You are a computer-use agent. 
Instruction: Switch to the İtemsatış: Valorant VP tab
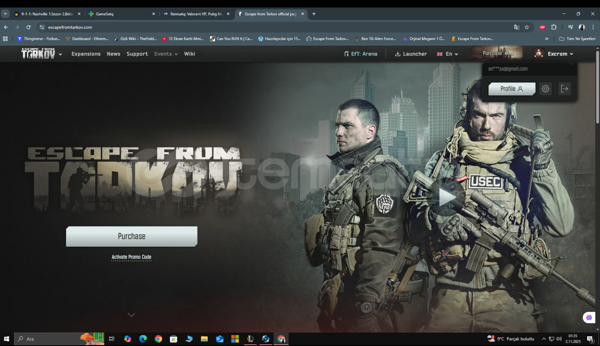[x=196, y=14]
